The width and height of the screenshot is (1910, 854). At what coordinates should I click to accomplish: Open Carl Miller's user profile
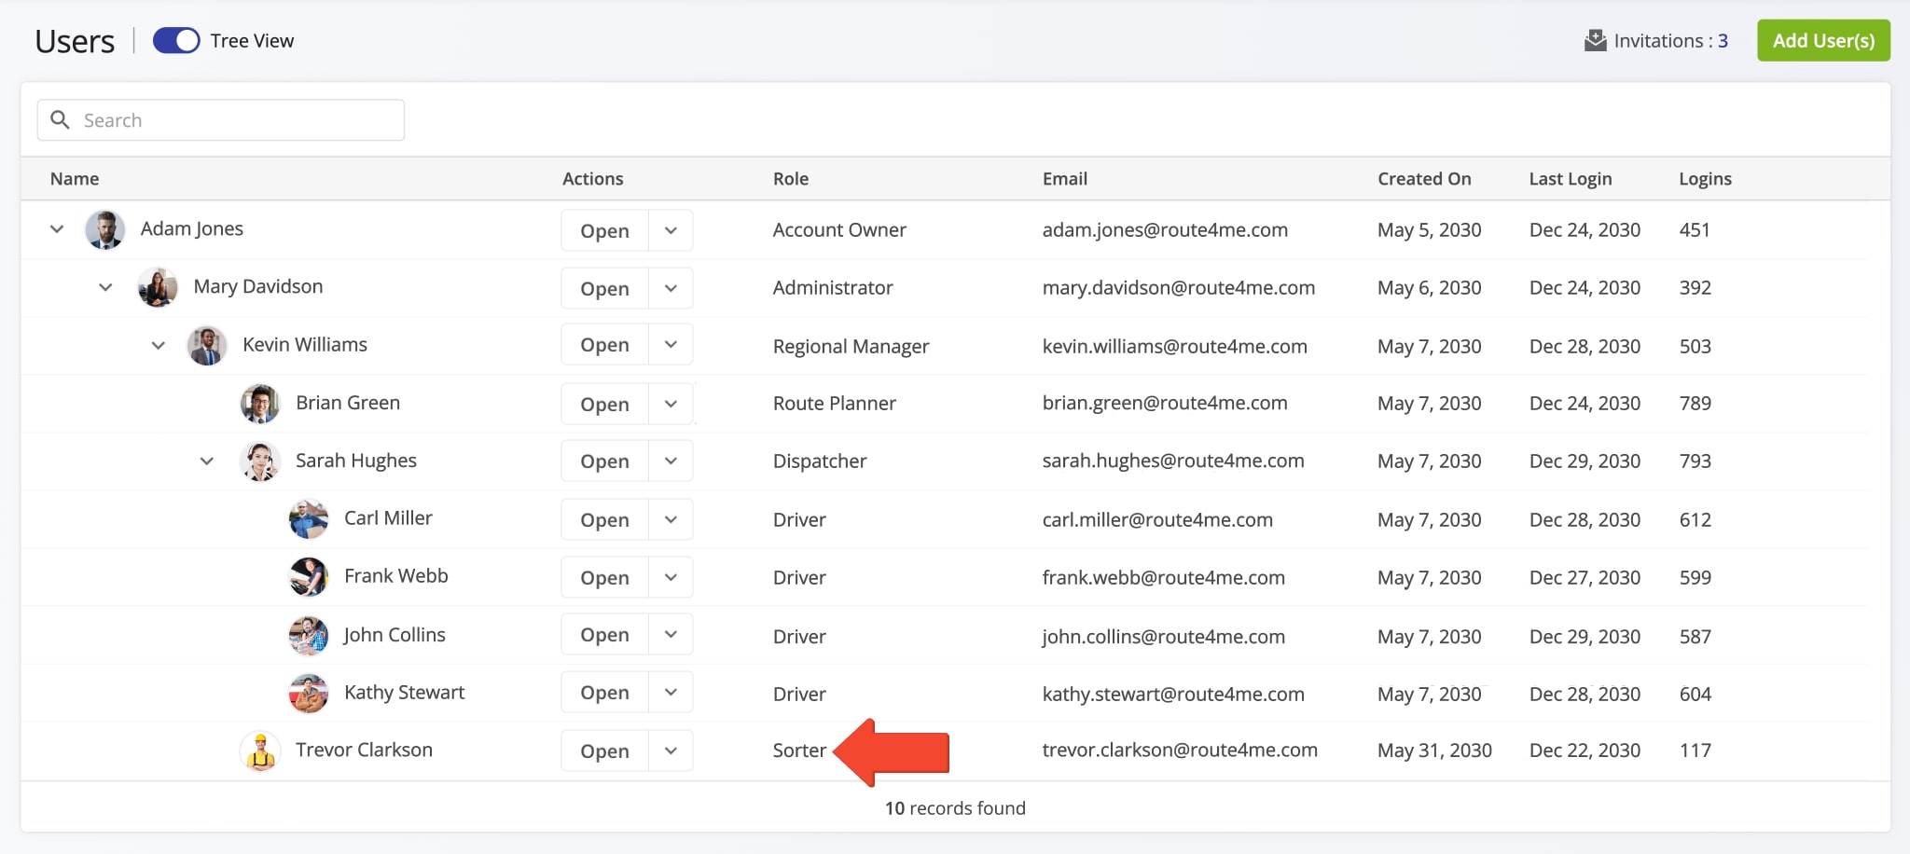pos(604,519)
